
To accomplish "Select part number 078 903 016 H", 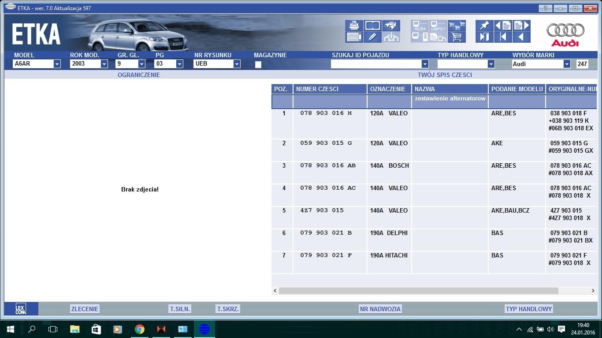I will tap(326, 113).
